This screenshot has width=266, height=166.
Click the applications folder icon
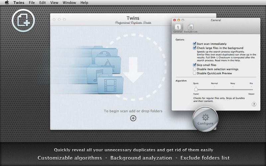tap(108, 64)
